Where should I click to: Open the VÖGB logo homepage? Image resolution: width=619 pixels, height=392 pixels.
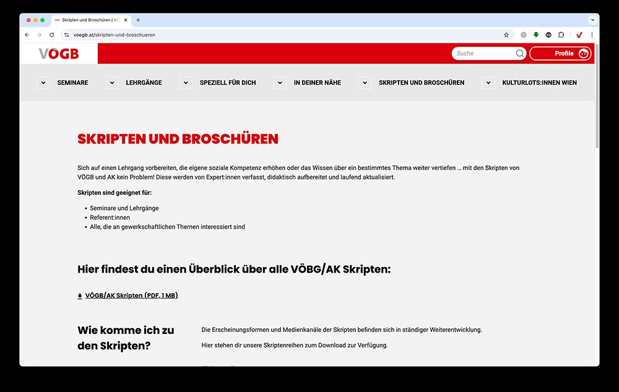tap(58, 53)
